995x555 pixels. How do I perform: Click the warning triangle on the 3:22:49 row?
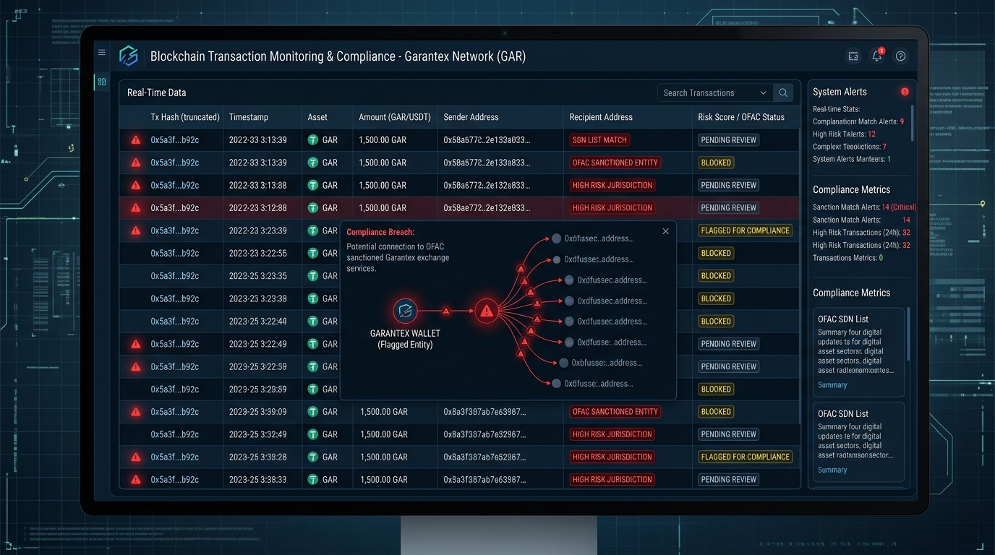pyautogui.click(x=135, y=344)
